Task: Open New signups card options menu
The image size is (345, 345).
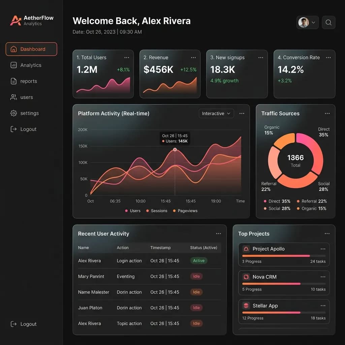Action: pos(261,58)
